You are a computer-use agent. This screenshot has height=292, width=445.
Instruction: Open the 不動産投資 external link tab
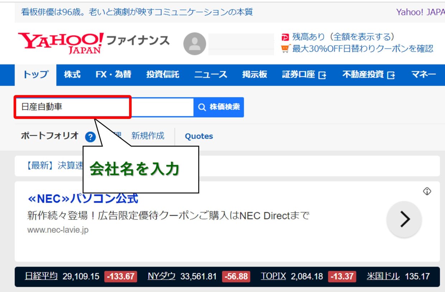tap(369, 75)
